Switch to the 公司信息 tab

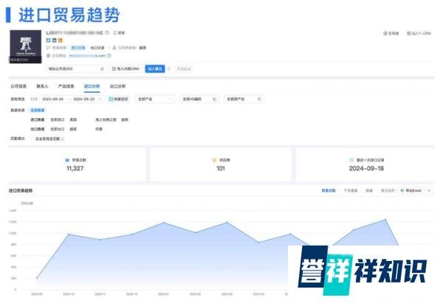pyautogui.click(x=18, y=86)
